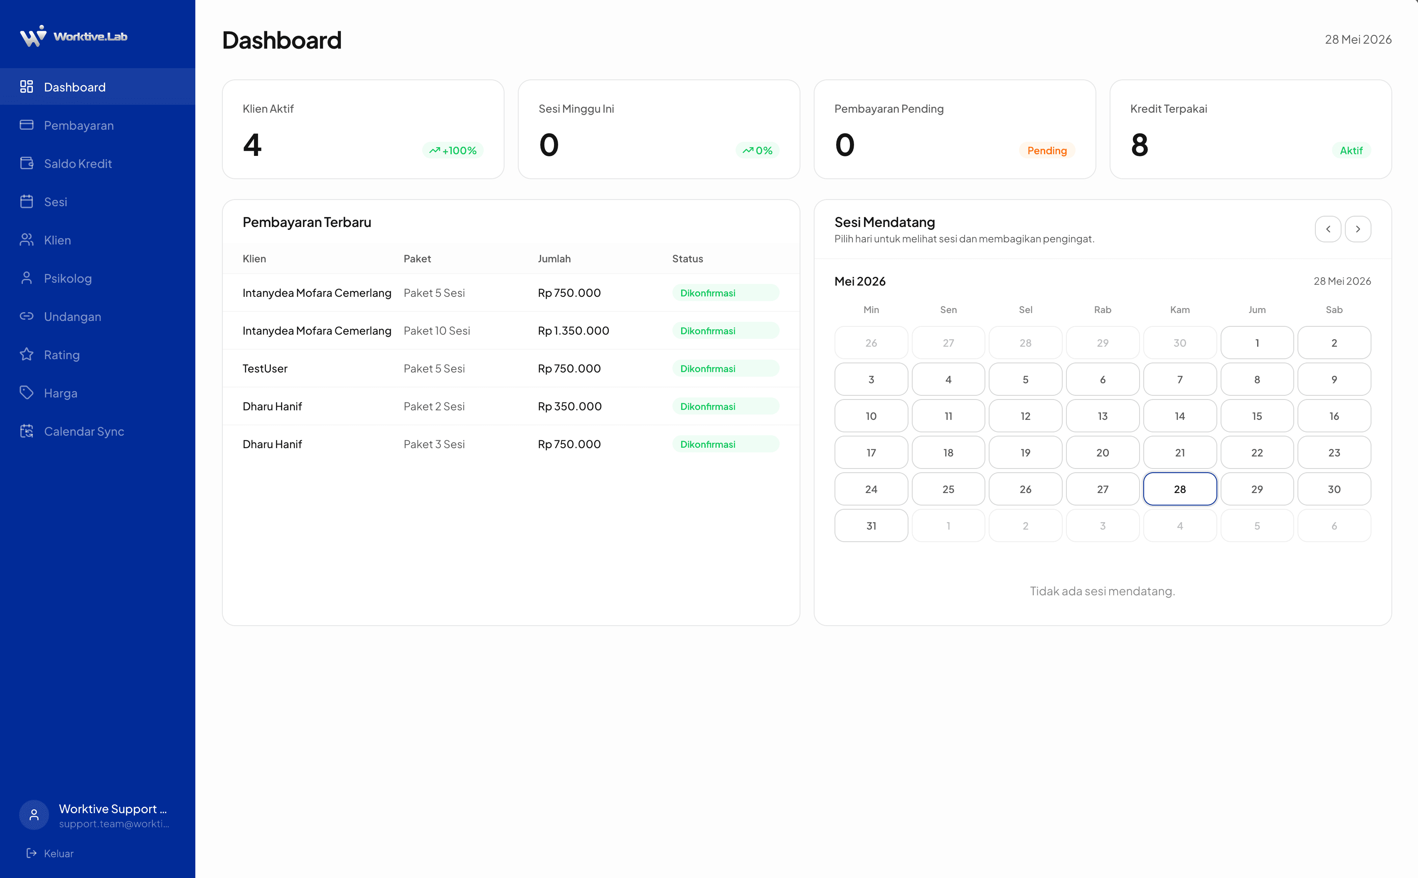Select greyed day 6 of next month
This screenshot has height=878, width=1418.
point(1334,525)
